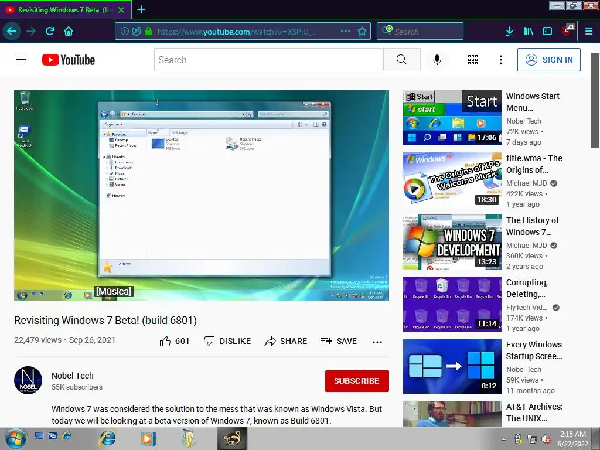Click FlyTech Vid channel name
600x450 pixels.
527,307
